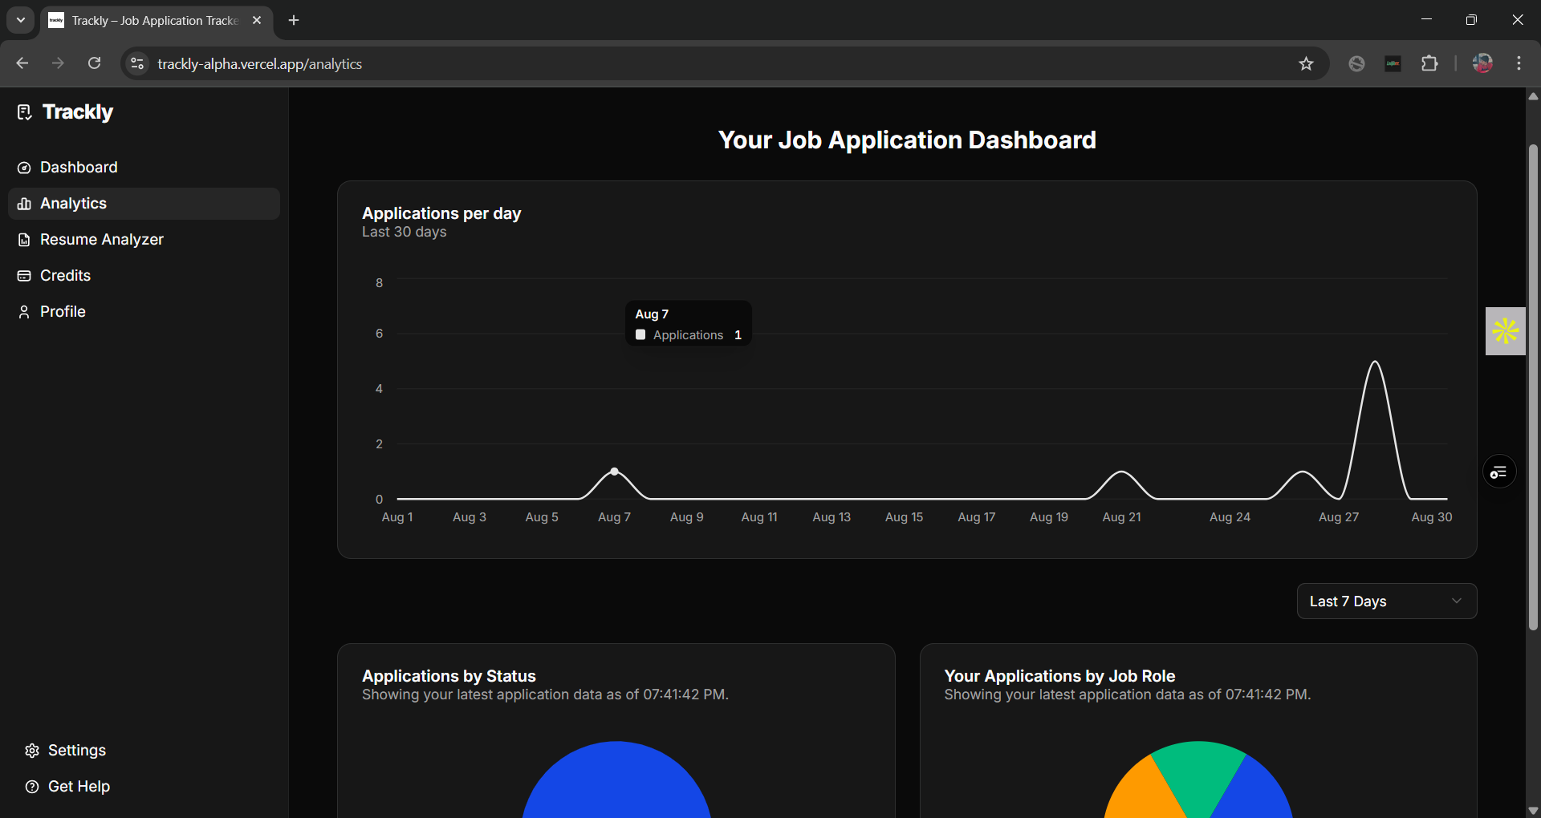
Task: Click the dark square extension icon
Action: click(x=1393, y=63)
